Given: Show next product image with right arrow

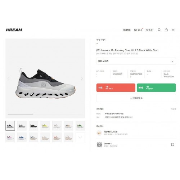Looking at the screenshot, I should [x=82, y=78].
